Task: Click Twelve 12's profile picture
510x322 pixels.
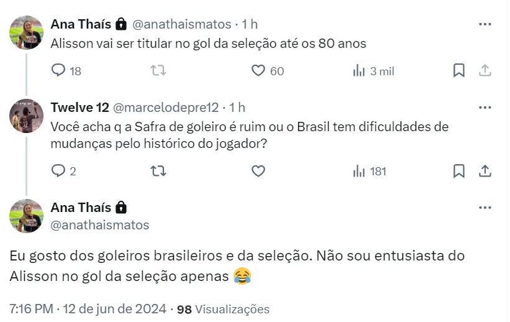Action: pyautogui.click(x=26, y=116)
